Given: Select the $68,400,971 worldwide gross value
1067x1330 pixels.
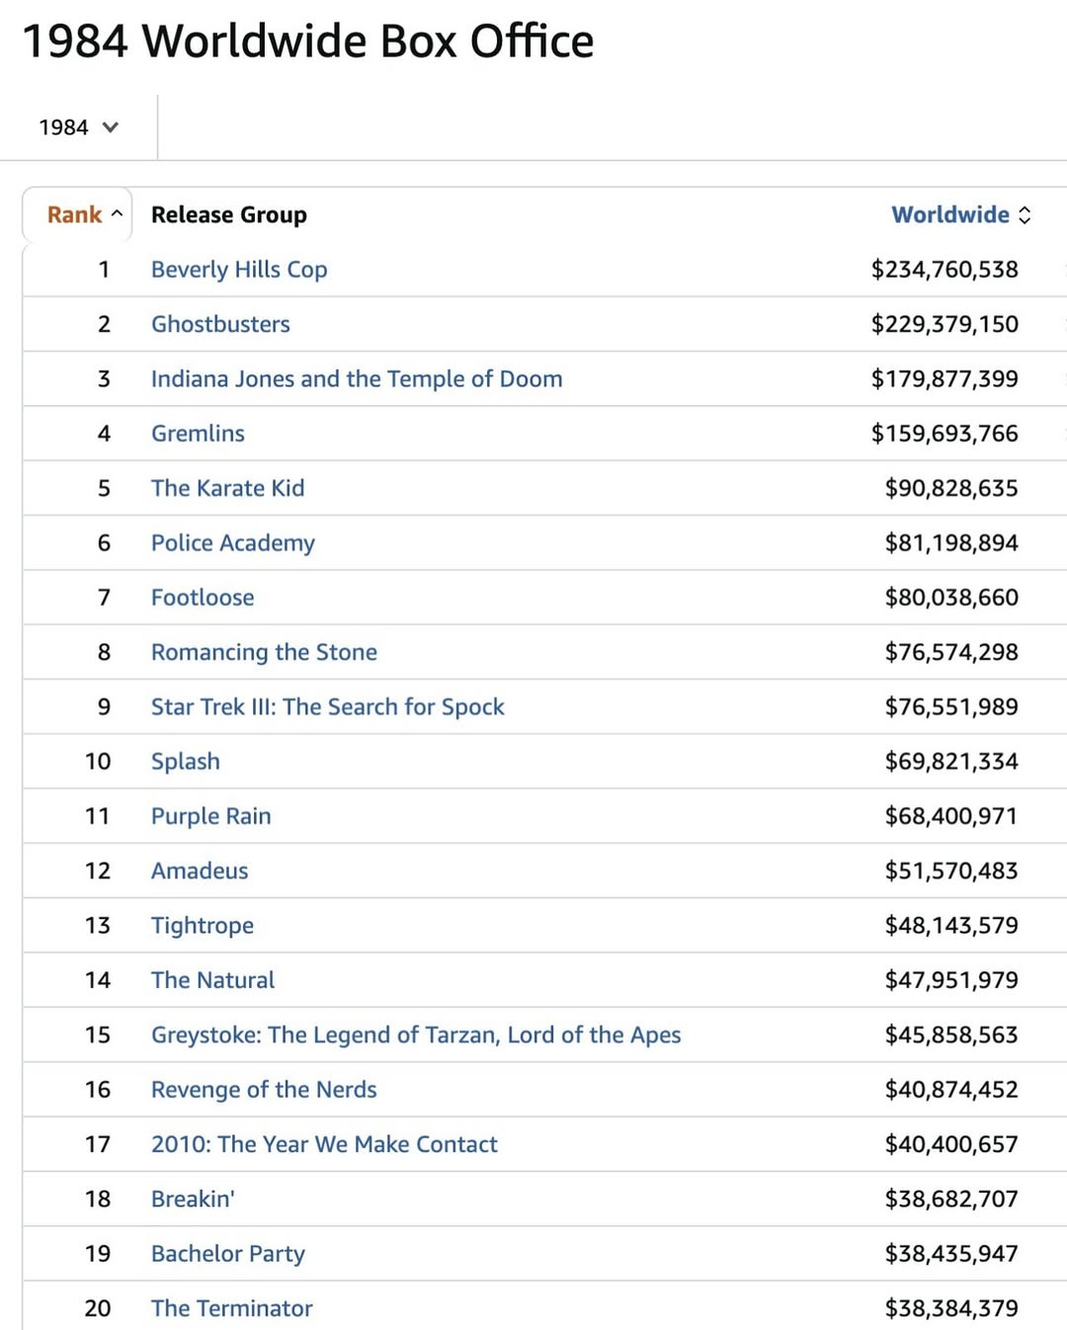Looking at the screenshot, I should [951, 816].
